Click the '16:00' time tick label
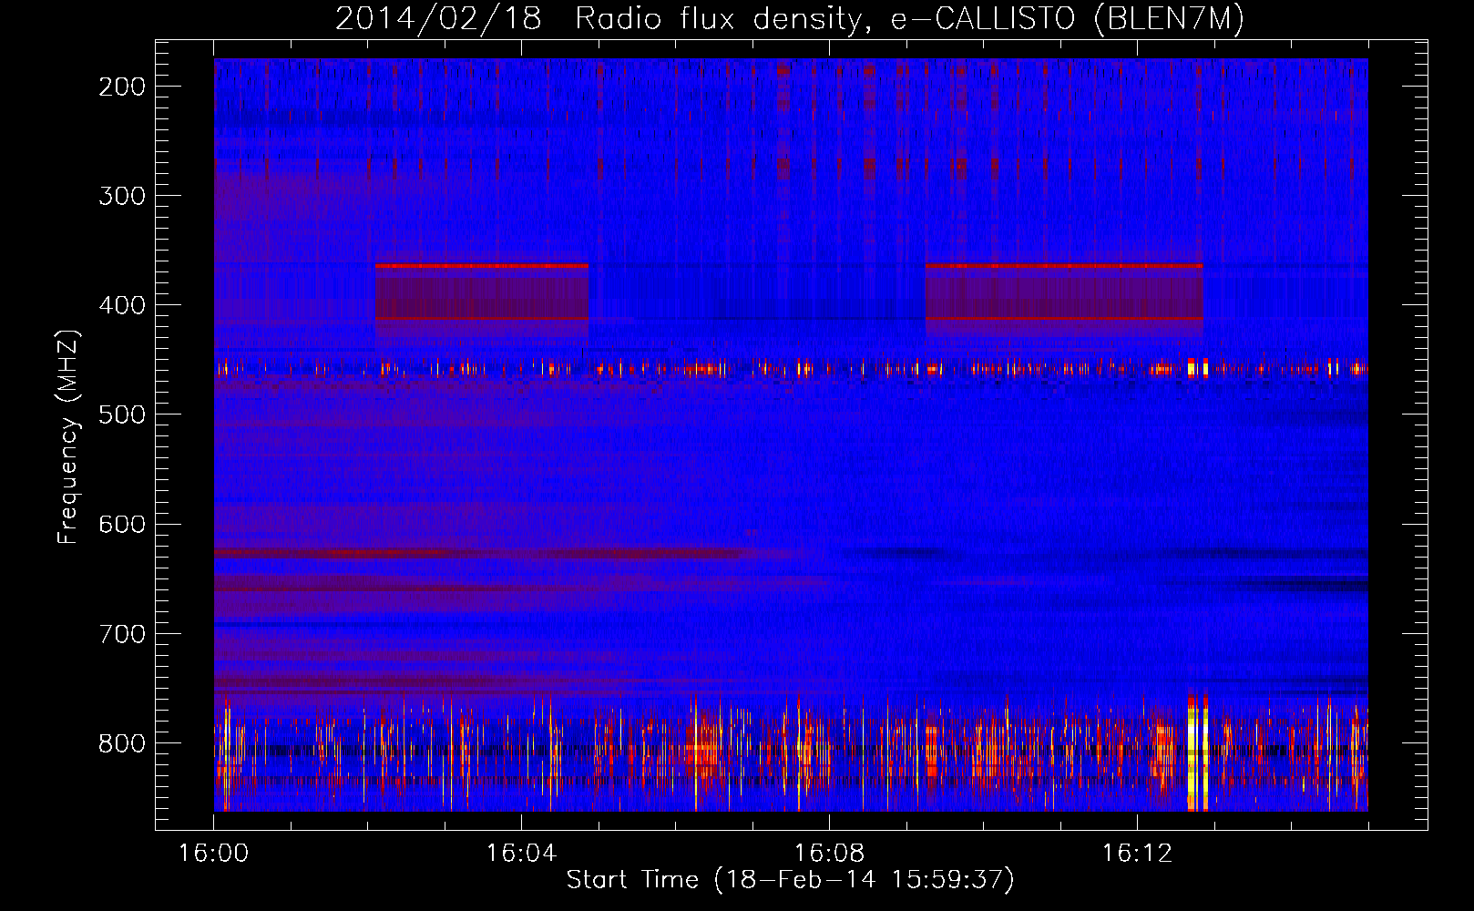The image size is (1474, 911). (x=214, y=854)
